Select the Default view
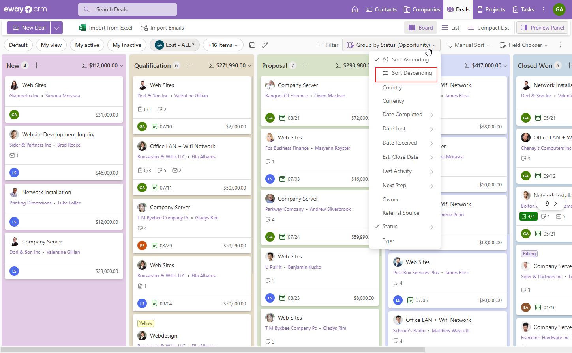This screenshot has height=353, width=572. coord(18,45)
